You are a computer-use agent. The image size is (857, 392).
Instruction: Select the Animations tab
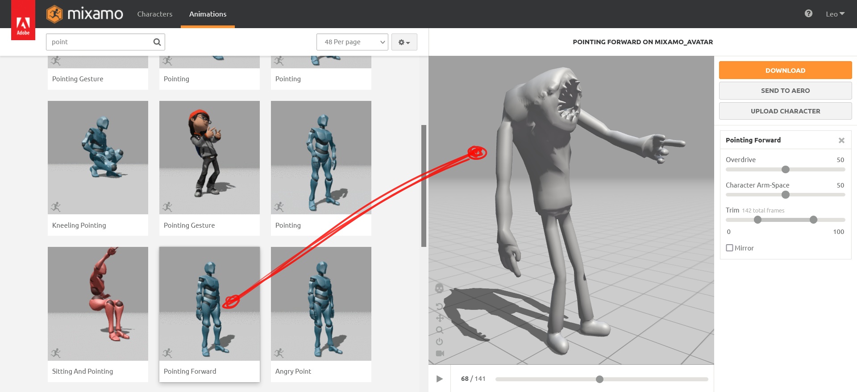pyautogui.click(x=208, y=14)
